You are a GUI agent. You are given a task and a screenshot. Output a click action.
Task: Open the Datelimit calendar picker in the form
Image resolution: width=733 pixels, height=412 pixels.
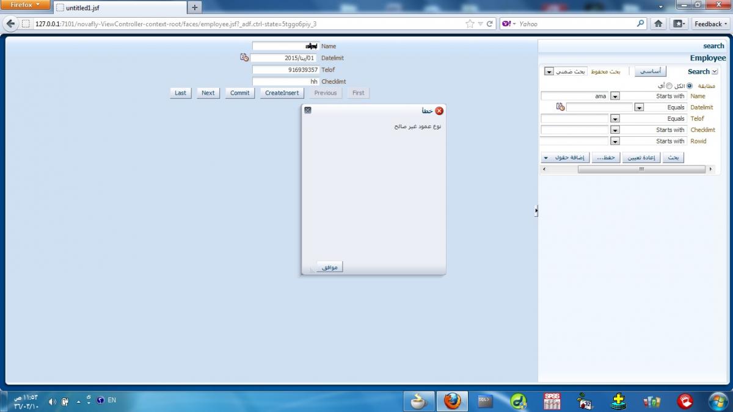(244, 57)
